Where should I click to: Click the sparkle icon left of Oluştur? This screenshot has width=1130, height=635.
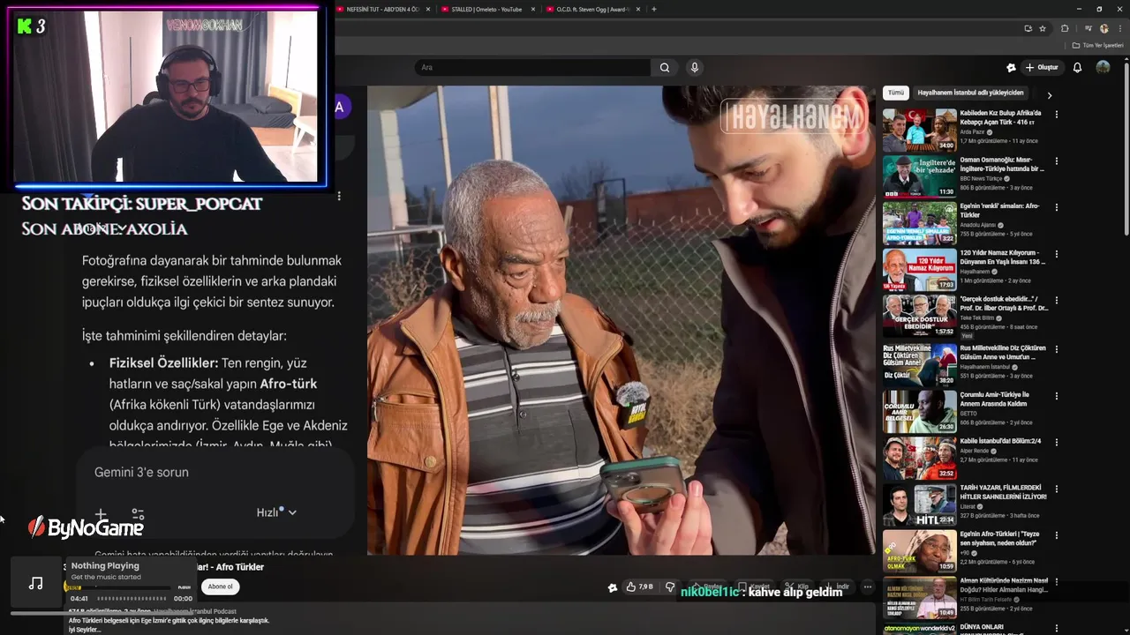click(x=1012, y=68)
